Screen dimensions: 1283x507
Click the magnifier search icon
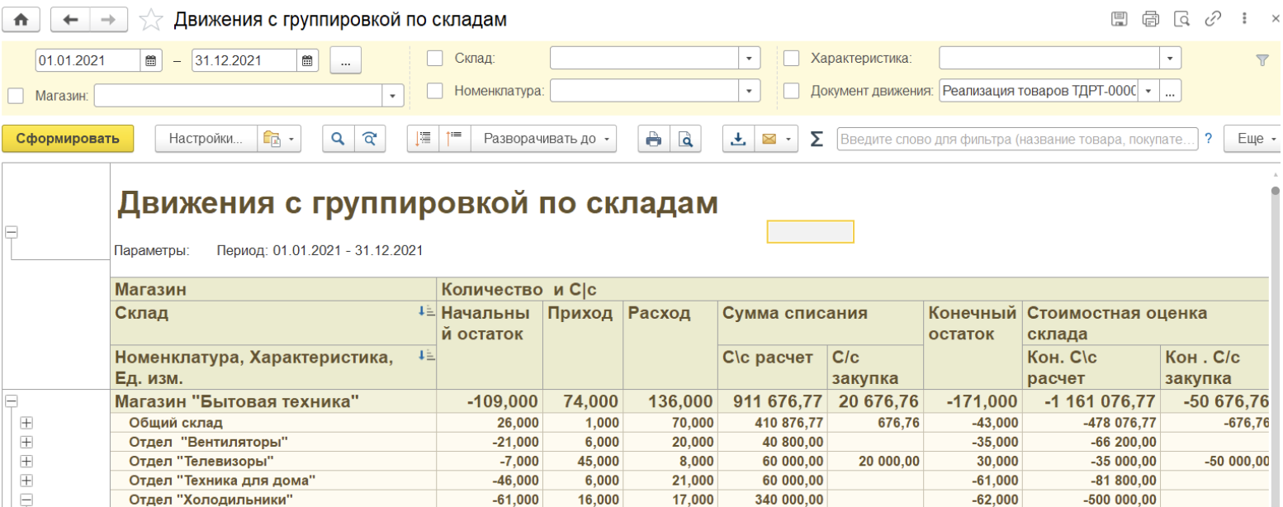pyautogui.click(x=337, y=140)
